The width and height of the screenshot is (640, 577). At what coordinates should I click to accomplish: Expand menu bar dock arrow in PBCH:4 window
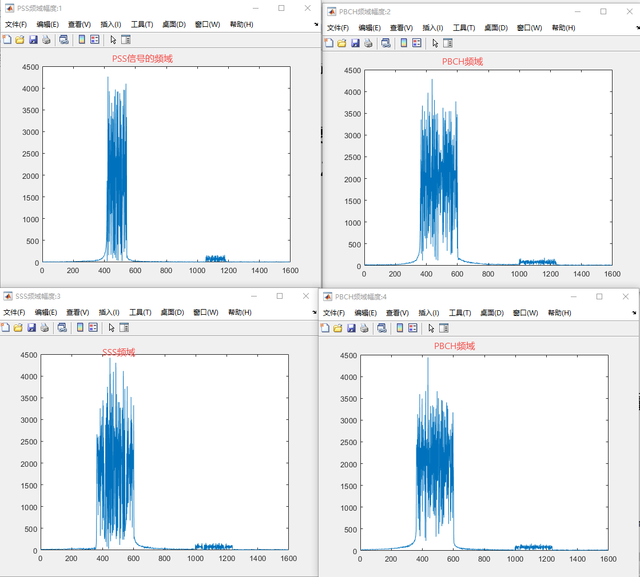click(634, 312)
